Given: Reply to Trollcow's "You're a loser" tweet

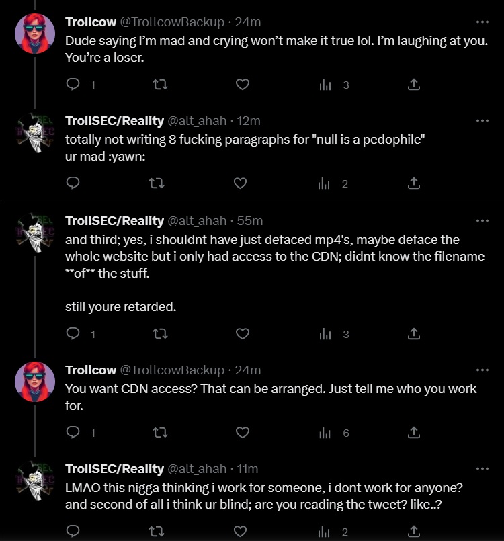Looking at the screenshot, I should 74,85.
